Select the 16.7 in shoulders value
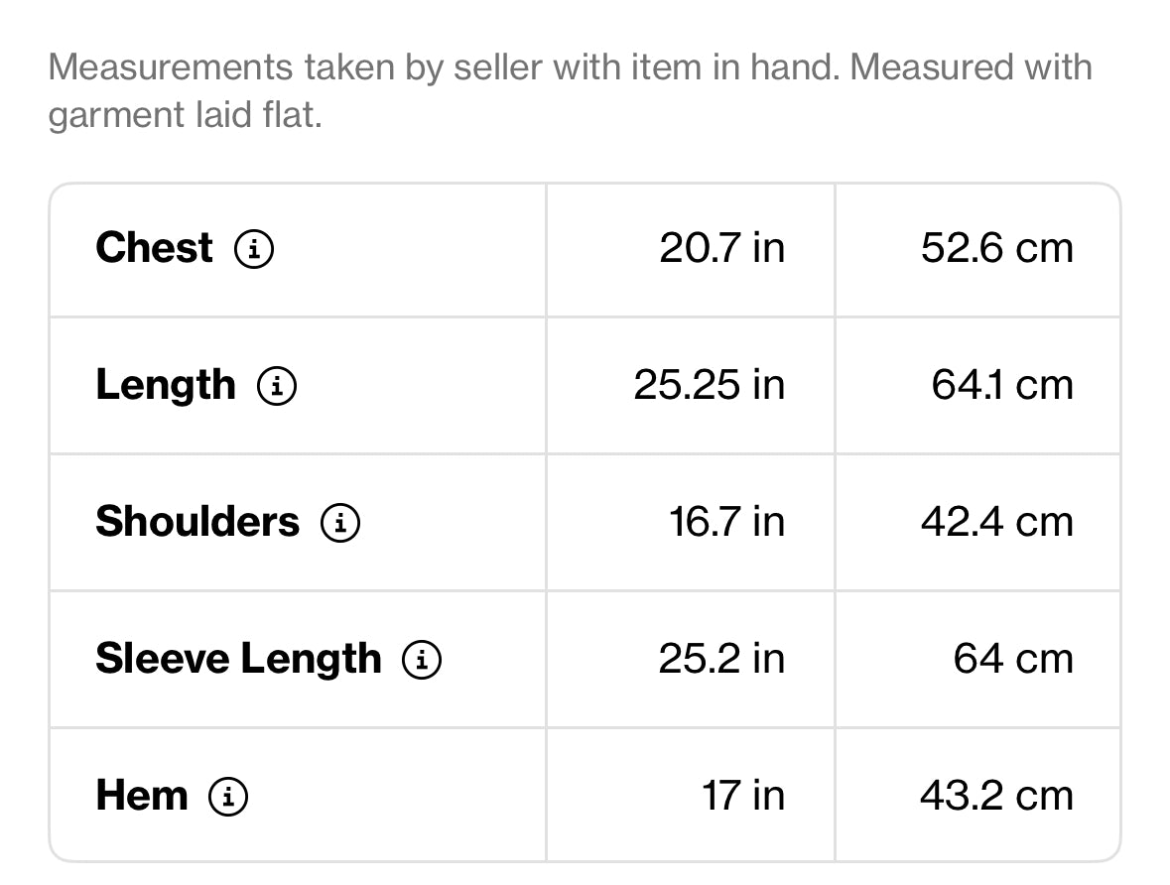The width and height of the screenshot is (1170, 885). 726,522
